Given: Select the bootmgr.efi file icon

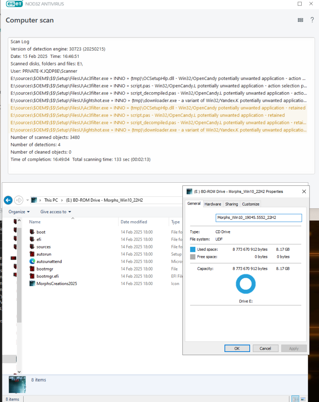Looking at the screenshot, I should (x=32, y=276).
